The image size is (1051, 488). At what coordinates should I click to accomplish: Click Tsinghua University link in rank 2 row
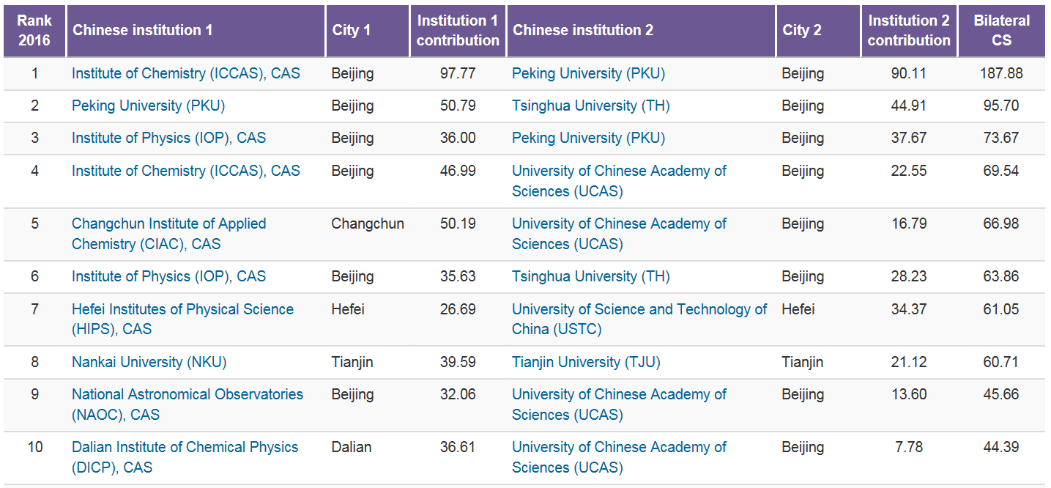(x=590, y=106)
